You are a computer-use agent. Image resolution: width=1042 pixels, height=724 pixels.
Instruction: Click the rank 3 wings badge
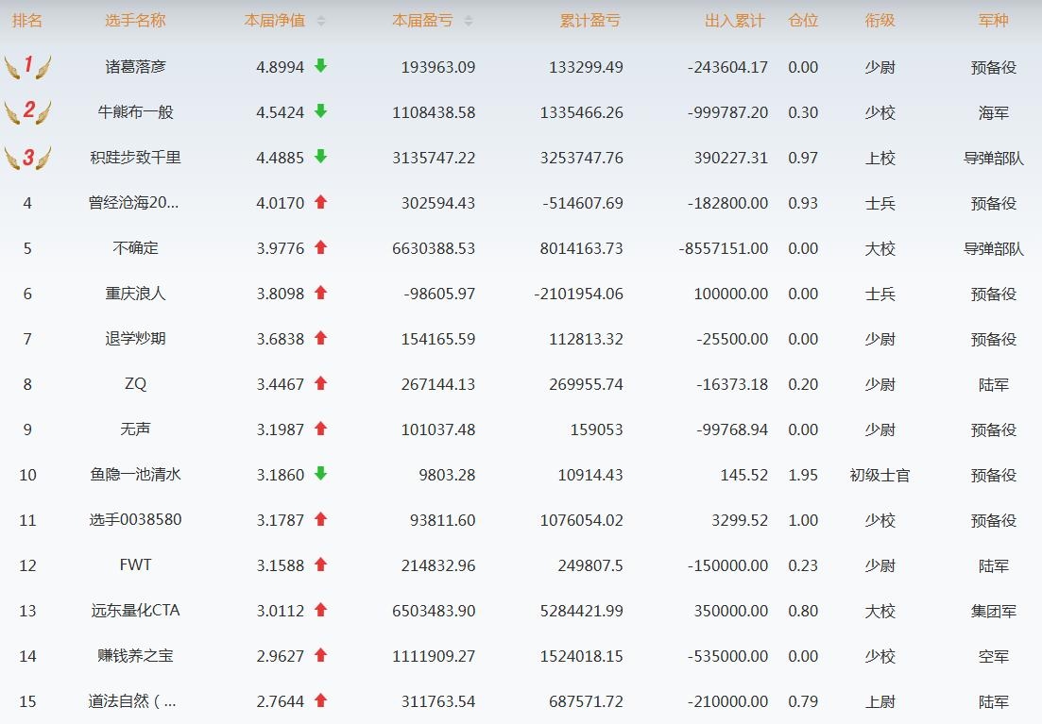point(27,158)
